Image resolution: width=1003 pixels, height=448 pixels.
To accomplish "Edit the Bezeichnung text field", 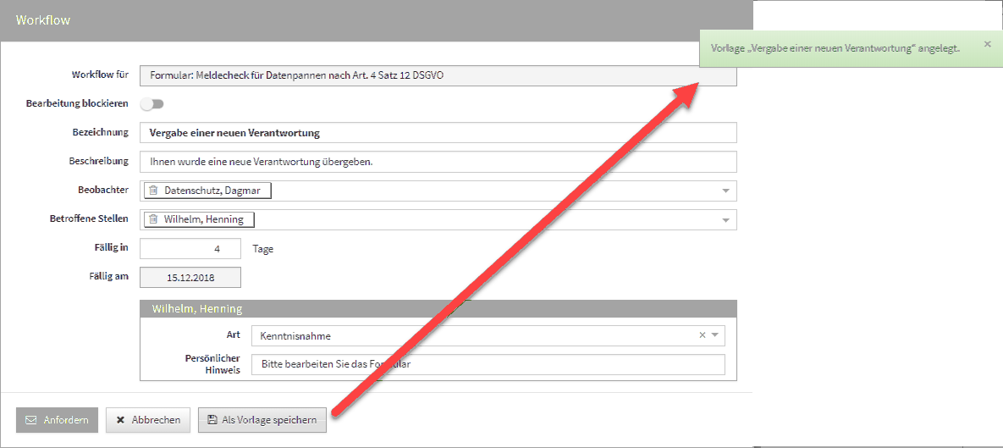I will 438,133.
